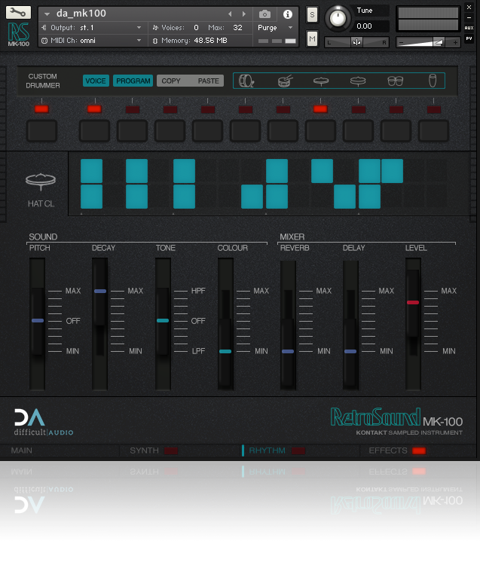This screenshot has width=480, height=565.
Task: Adjust the red LEVEL slider handle
Action: point(413,302)
